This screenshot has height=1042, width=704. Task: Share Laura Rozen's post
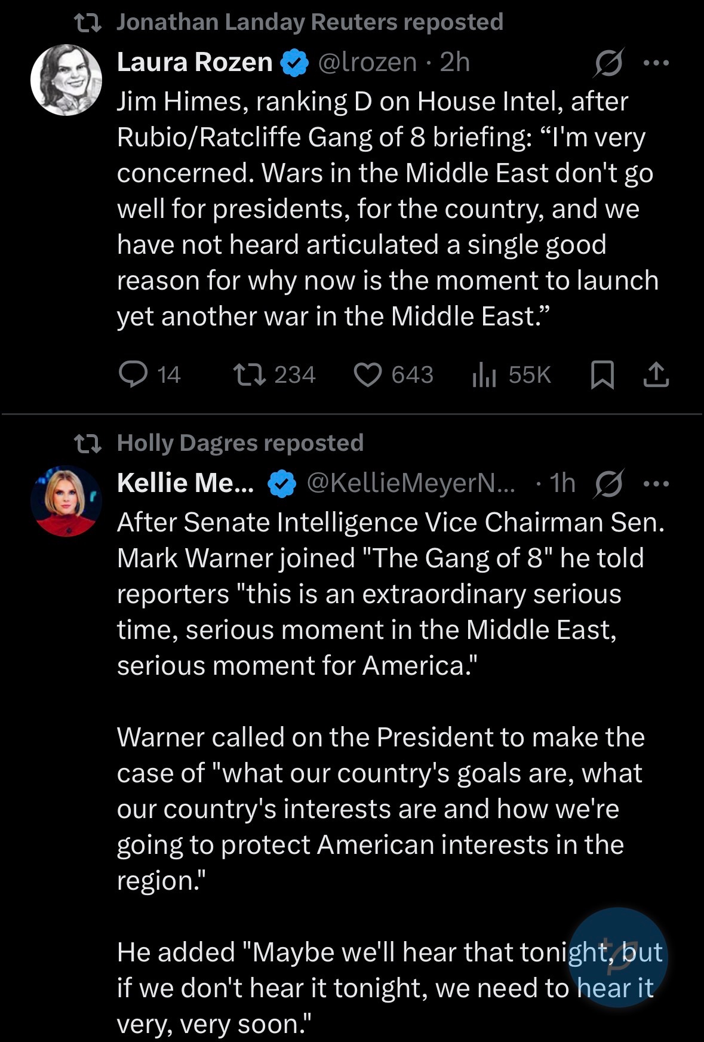[x=656, y=374]
